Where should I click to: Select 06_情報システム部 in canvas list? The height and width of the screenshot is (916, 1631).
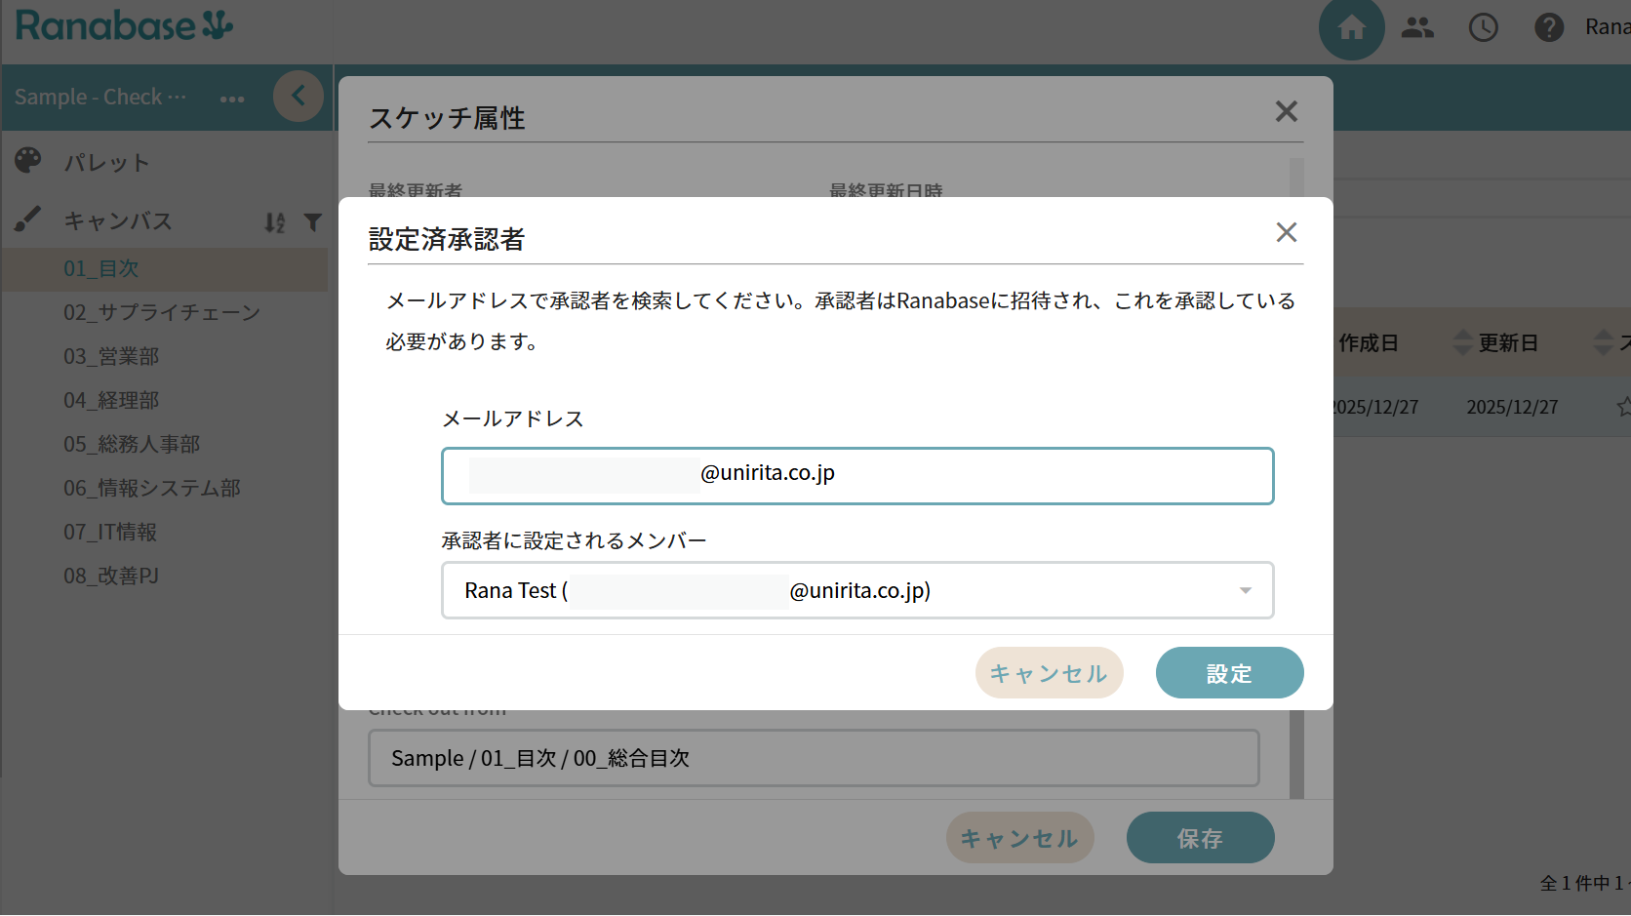[x=152, y=488]
